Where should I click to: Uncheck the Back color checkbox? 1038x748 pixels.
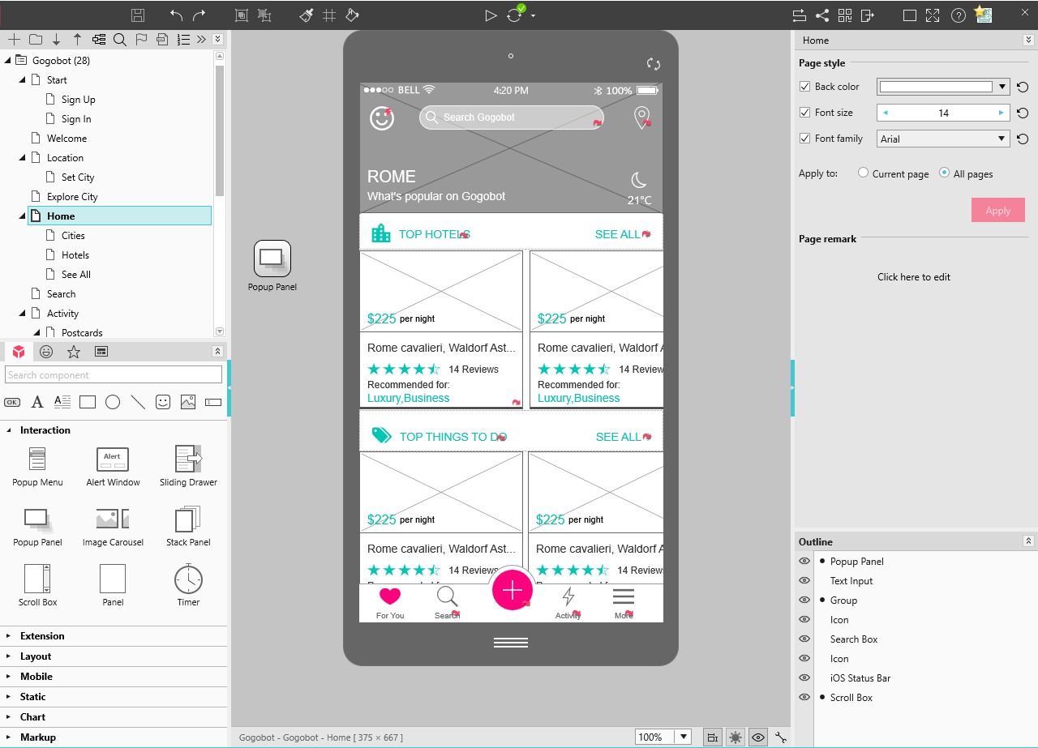click(804, 87)
